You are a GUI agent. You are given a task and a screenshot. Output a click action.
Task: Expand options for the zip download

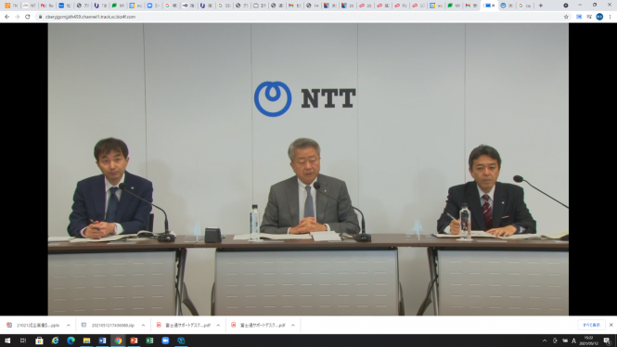click(x=143, y=326)
